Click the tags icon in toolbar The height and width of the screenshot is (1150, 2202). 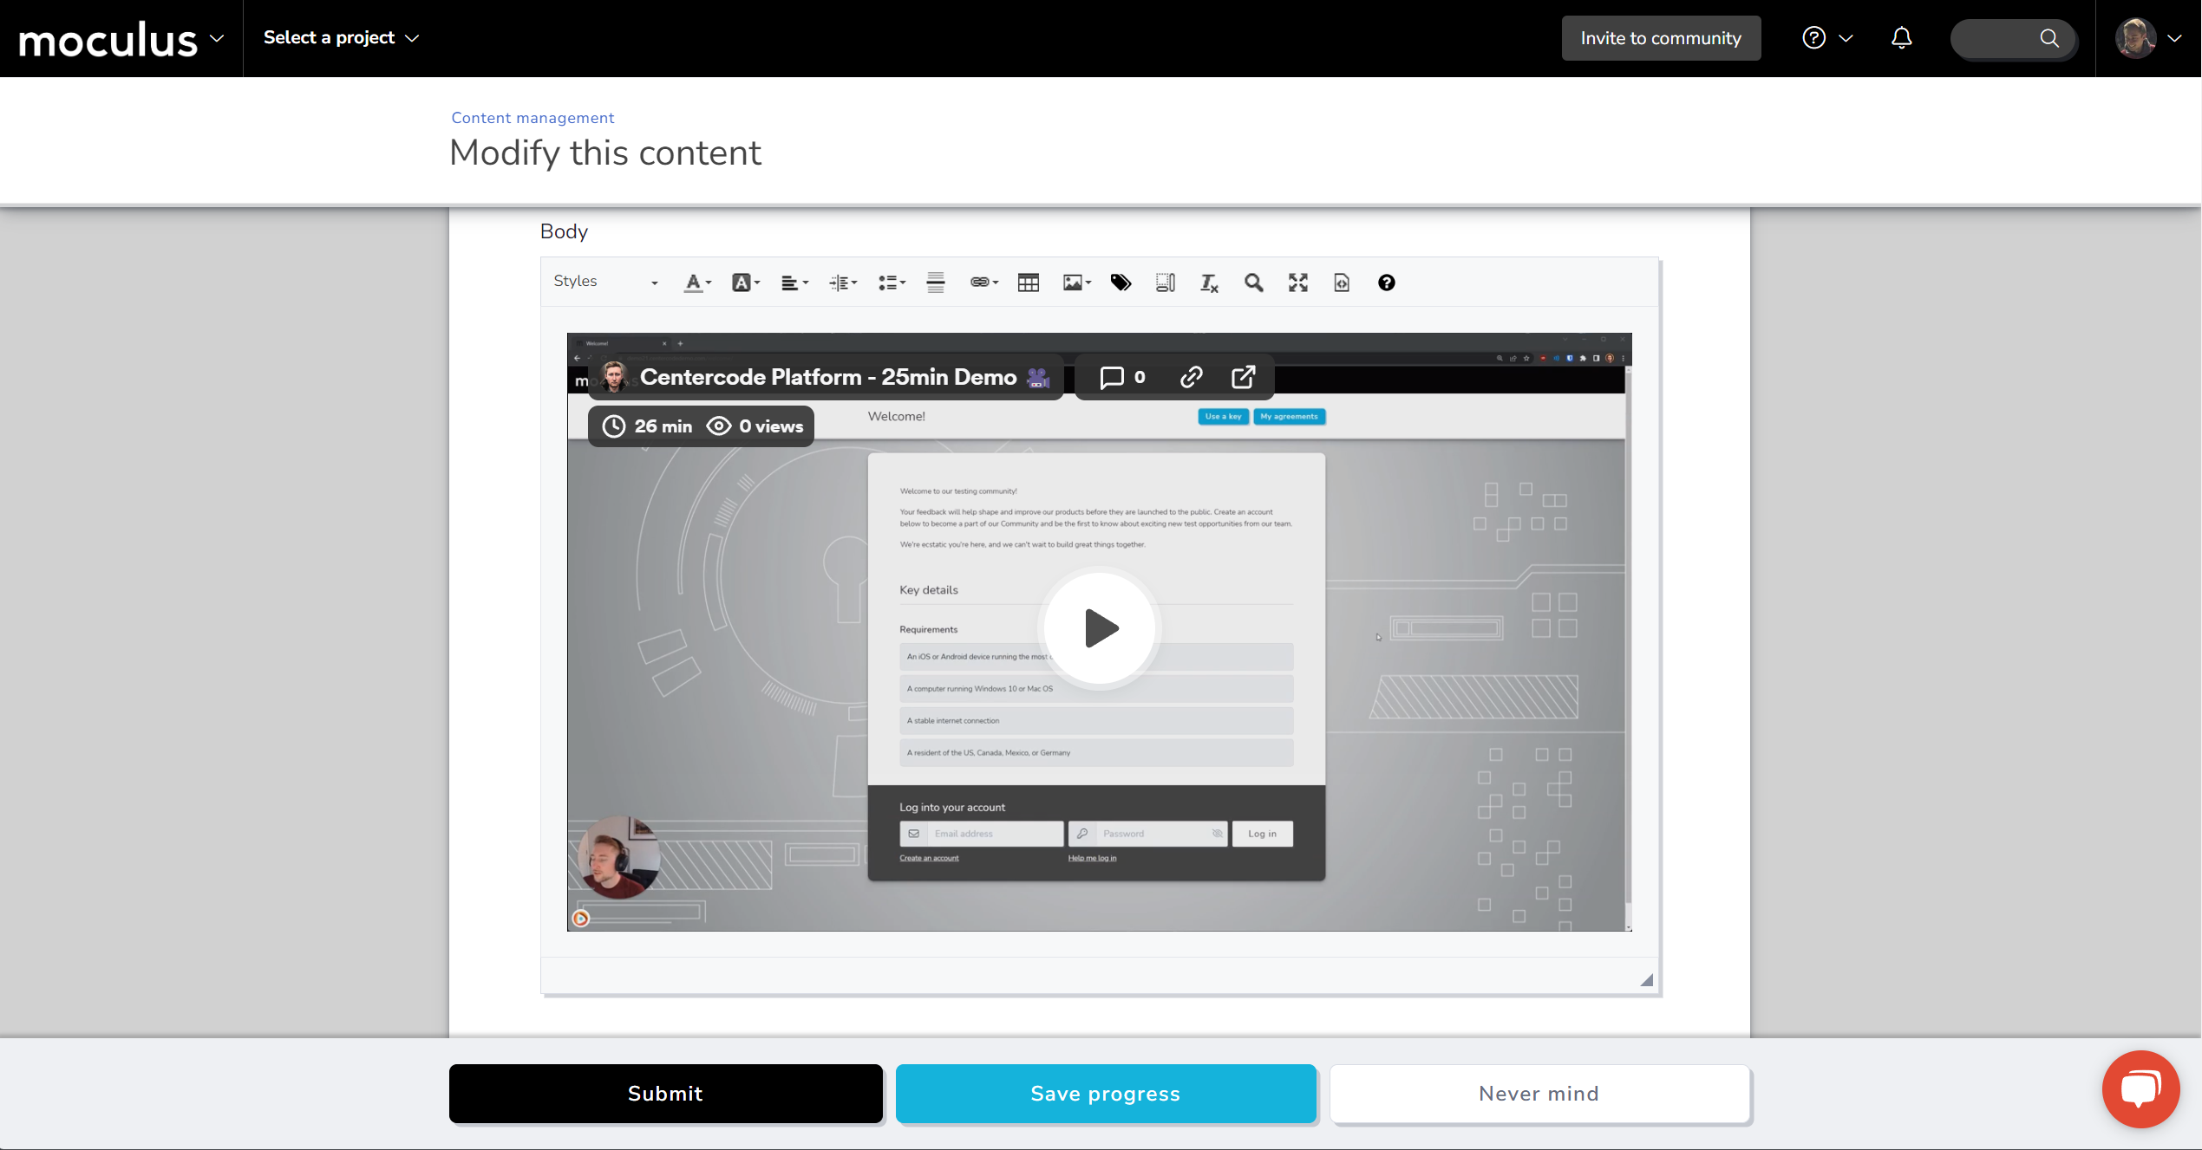coord(1121,283)
